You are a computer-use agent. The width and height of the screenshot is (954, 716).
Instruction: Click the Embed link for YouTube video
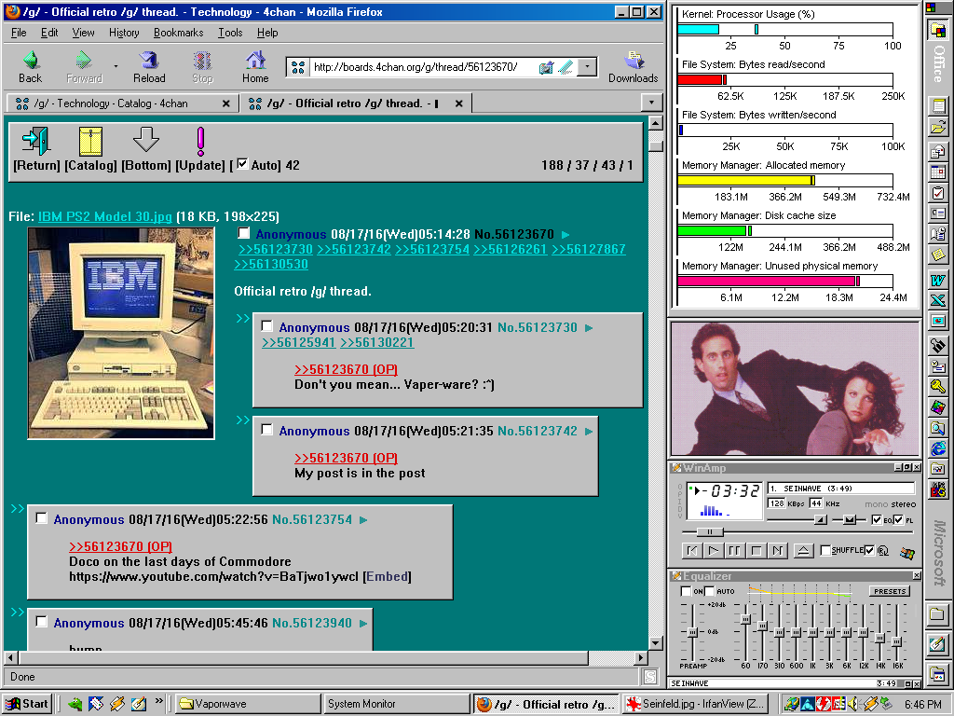click(x=387, y=576)
